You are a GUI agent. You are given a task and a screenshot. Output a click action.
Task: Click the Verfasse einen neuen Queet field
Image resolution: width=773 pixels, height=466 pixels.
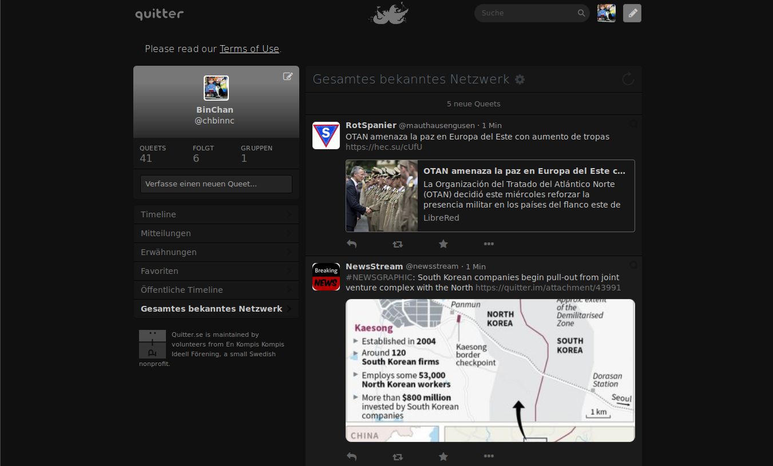(x=216, y=184)
